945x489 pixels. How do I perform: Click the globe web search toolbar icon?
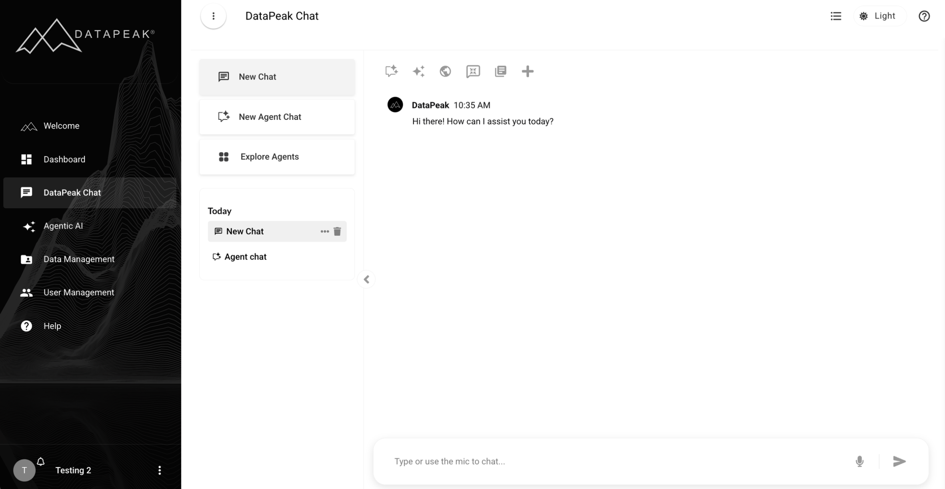[445, 71]
